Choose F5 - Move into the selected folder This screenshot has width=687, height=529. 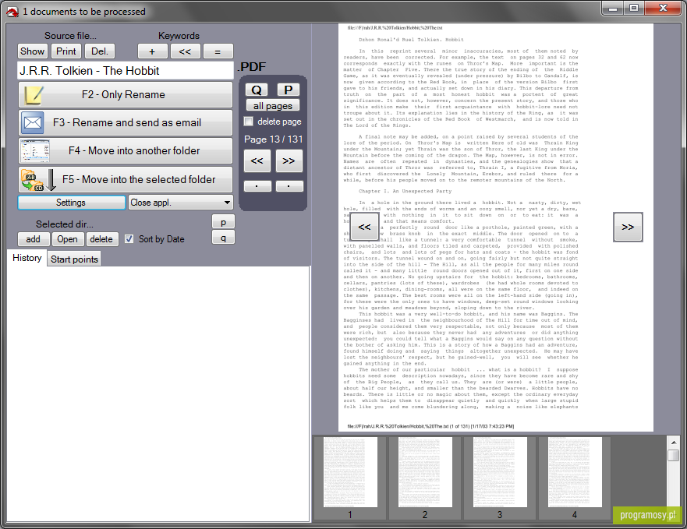[126, 179]
